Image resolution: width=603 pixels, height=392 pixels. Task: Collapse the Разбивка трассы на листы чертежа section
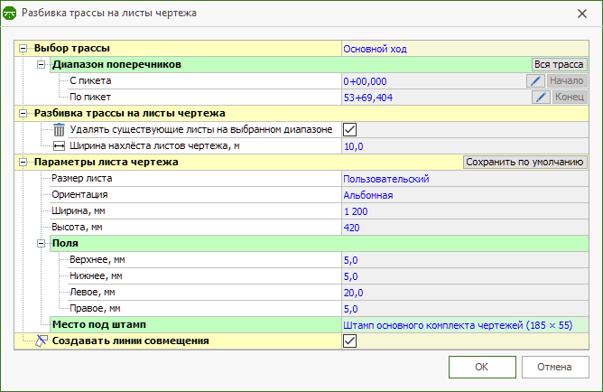(x=23, y=114)
